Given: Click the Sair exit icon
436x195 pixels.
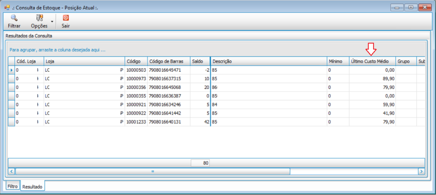Looking at the screenshot, I should [x=66, y=18].
